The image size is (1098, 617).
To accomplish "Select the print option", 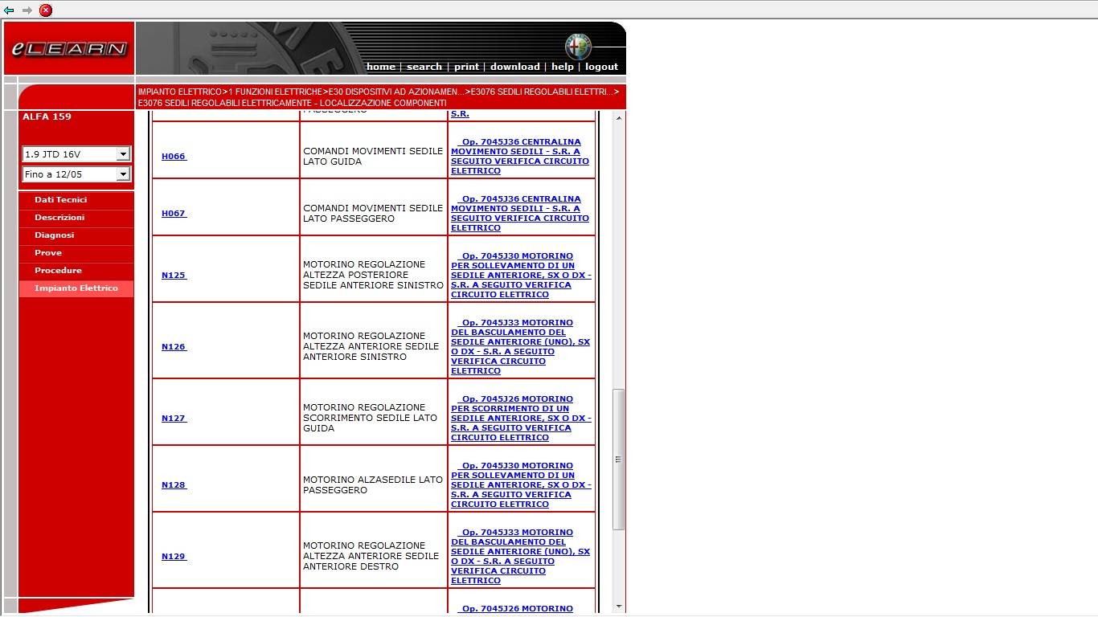I will tap(466, 67).
